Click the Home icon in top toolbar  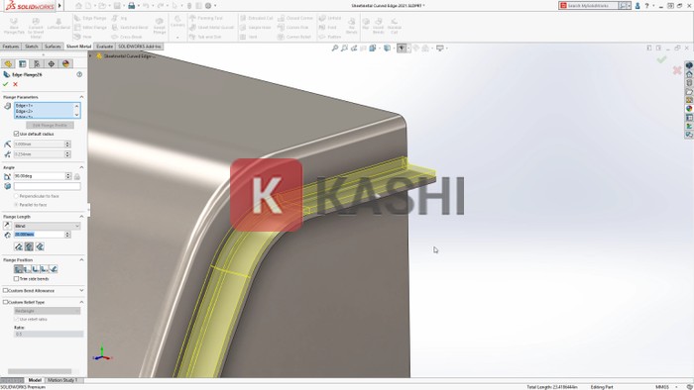pos(78,6)
